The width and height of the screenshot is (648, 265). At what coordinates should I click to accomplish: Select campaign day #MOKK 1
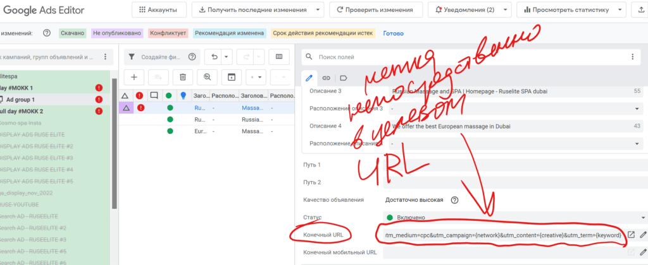16,88
